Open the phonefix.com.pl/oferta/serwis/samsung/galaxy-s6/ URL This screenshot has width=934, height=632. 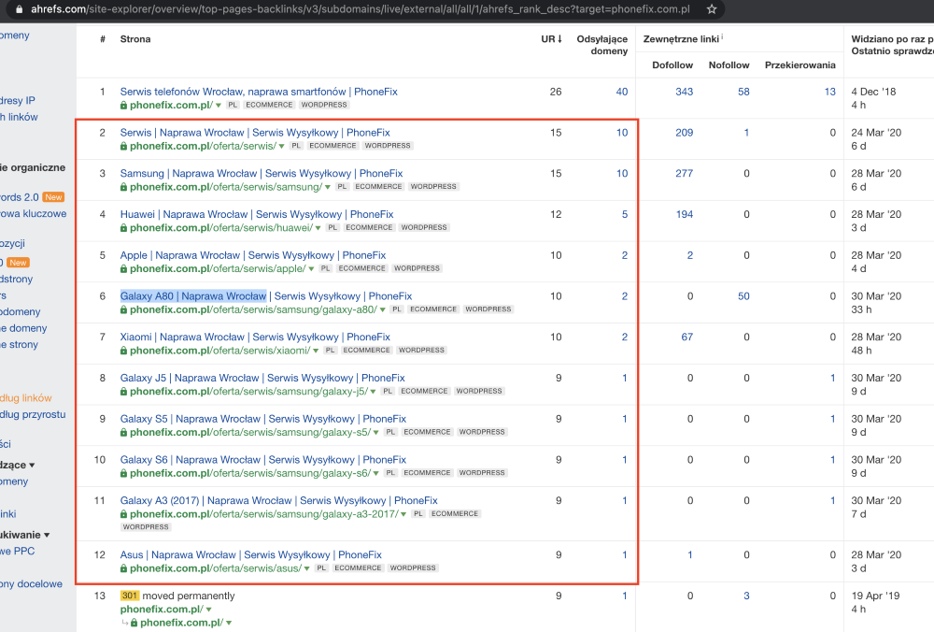250,473
